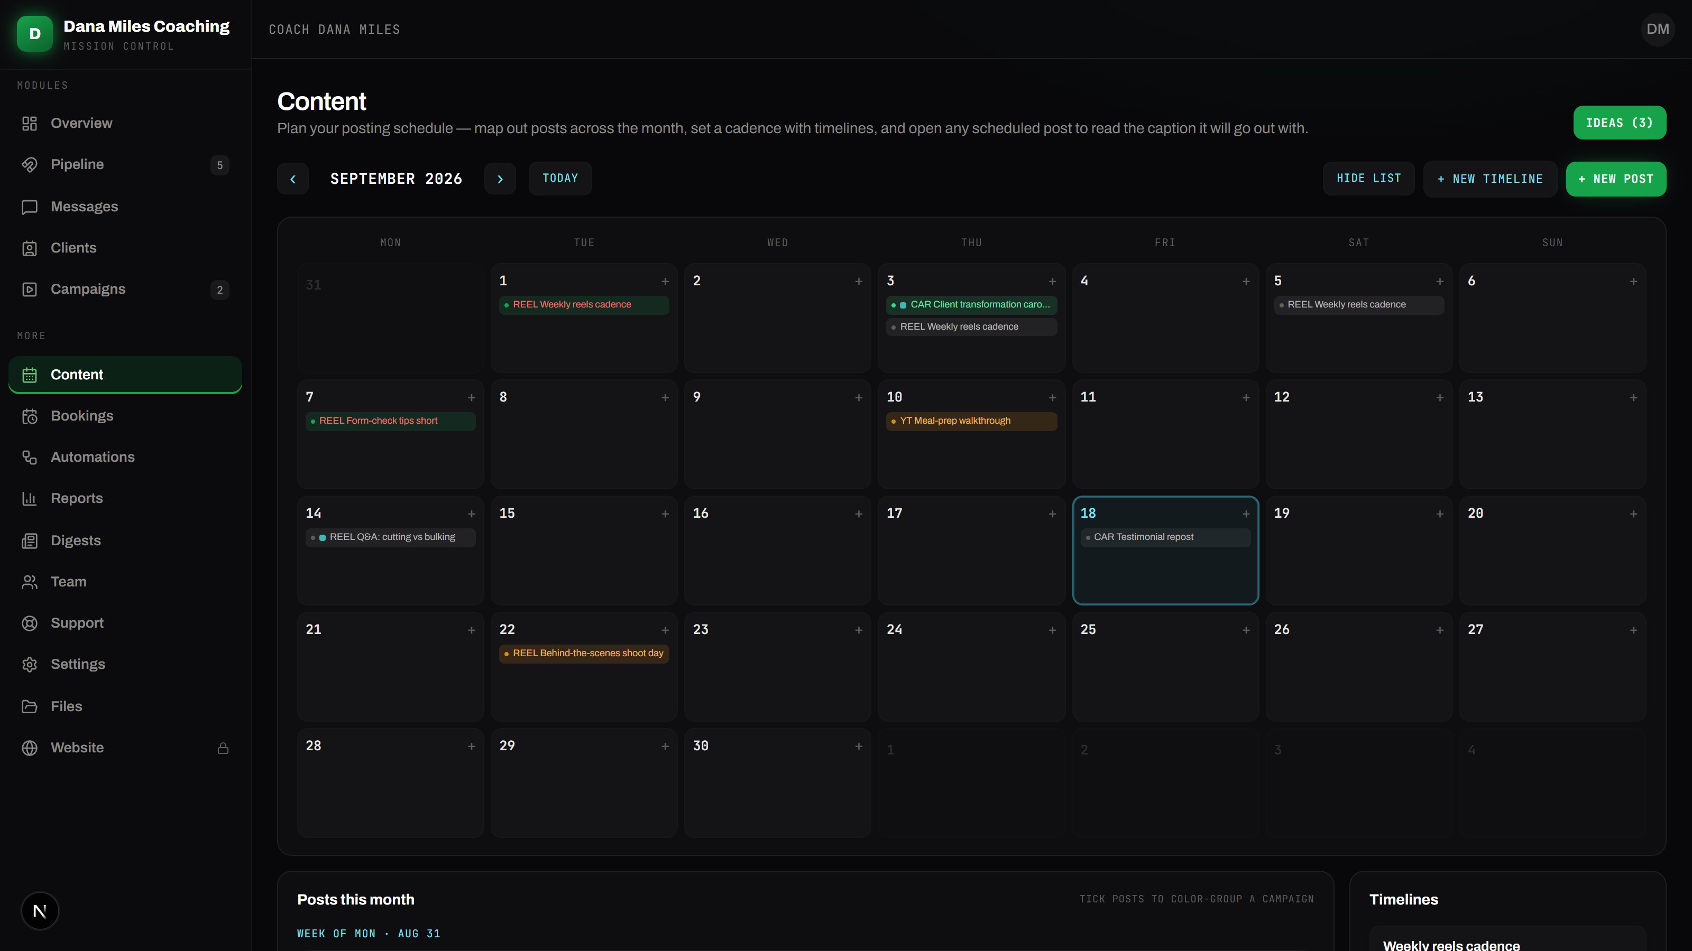Add a post on September 6

[1633, 282]
